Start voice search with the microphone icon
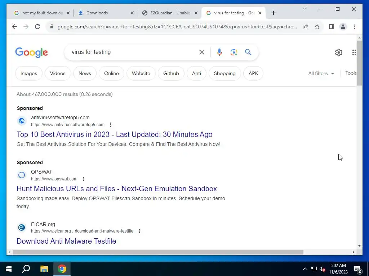 pyautogui.click(x=219, y=52)
